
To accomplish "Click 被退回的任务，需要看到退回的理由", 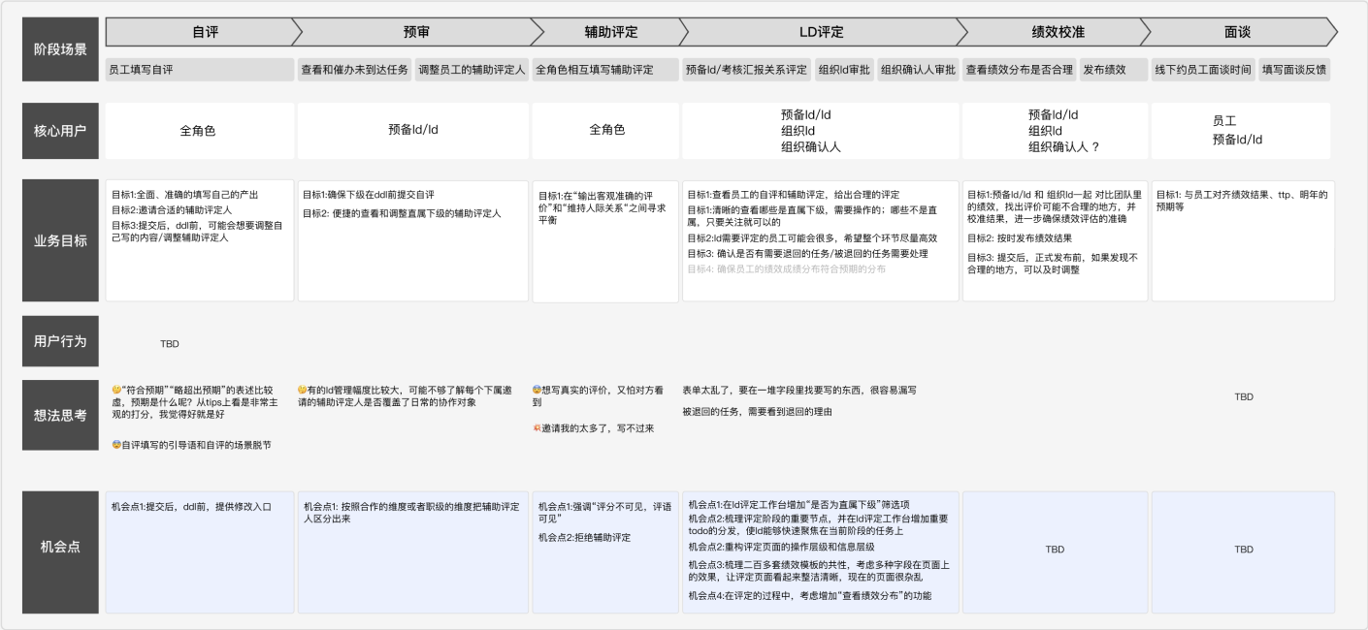I will click(757, 411).
